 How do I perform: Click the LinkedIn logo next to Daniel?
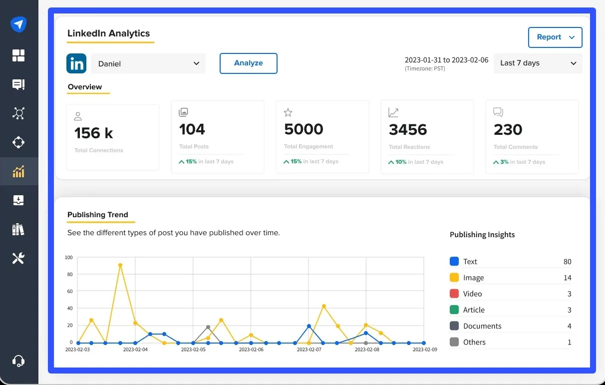(76, 63)
